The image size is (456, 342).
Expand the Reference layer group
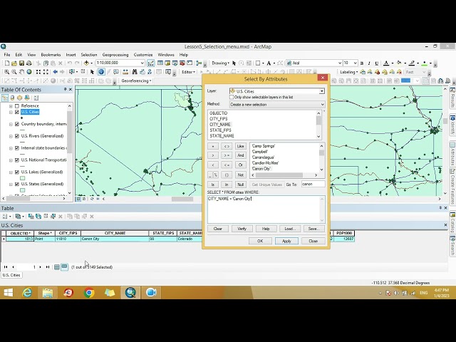11,106
